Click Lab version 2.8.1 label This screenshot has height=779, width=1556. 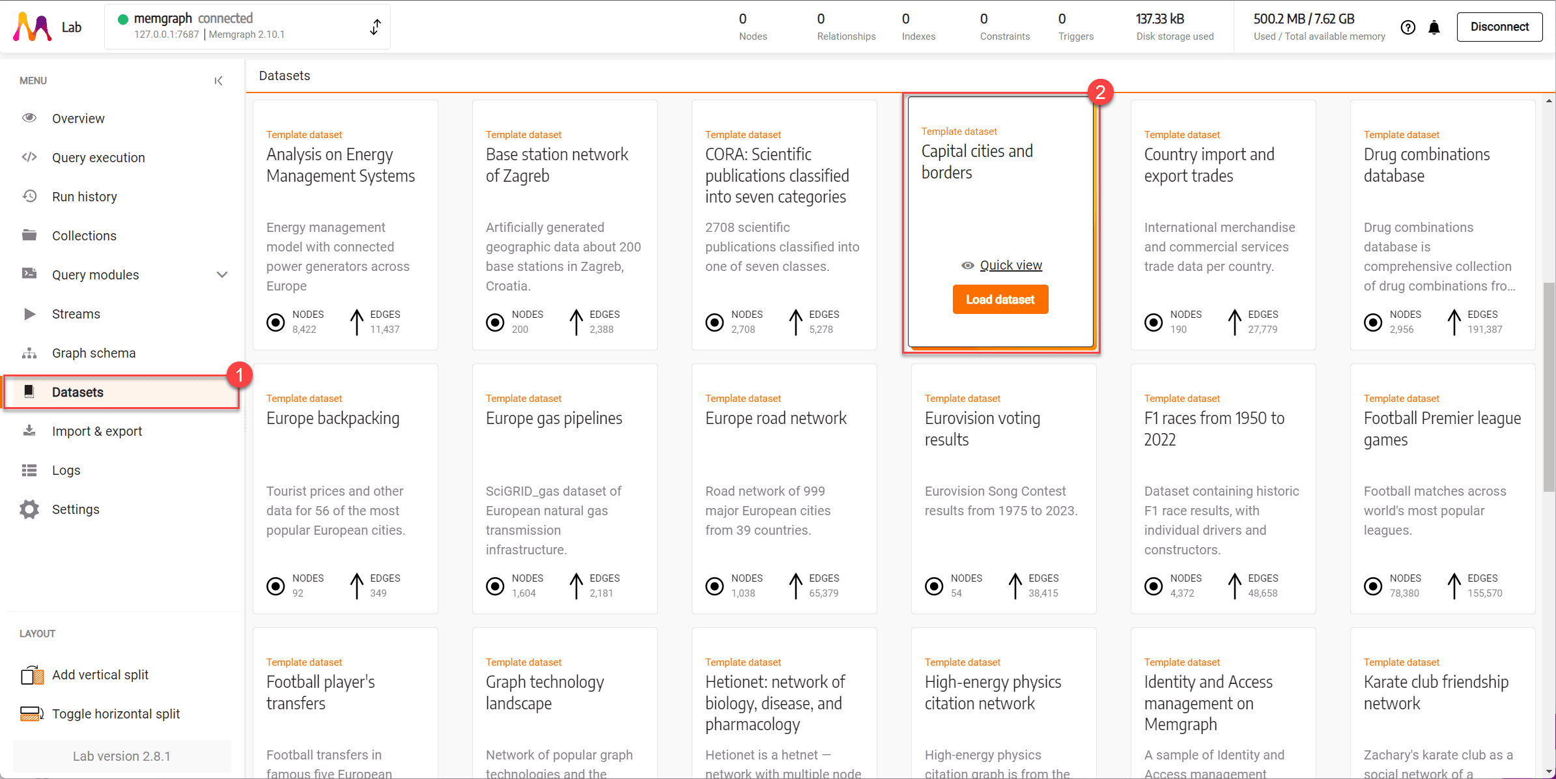tap(122, 756)
